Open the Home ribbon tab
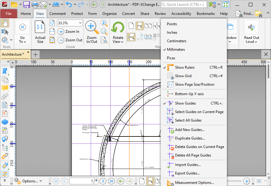 (26, 14)
